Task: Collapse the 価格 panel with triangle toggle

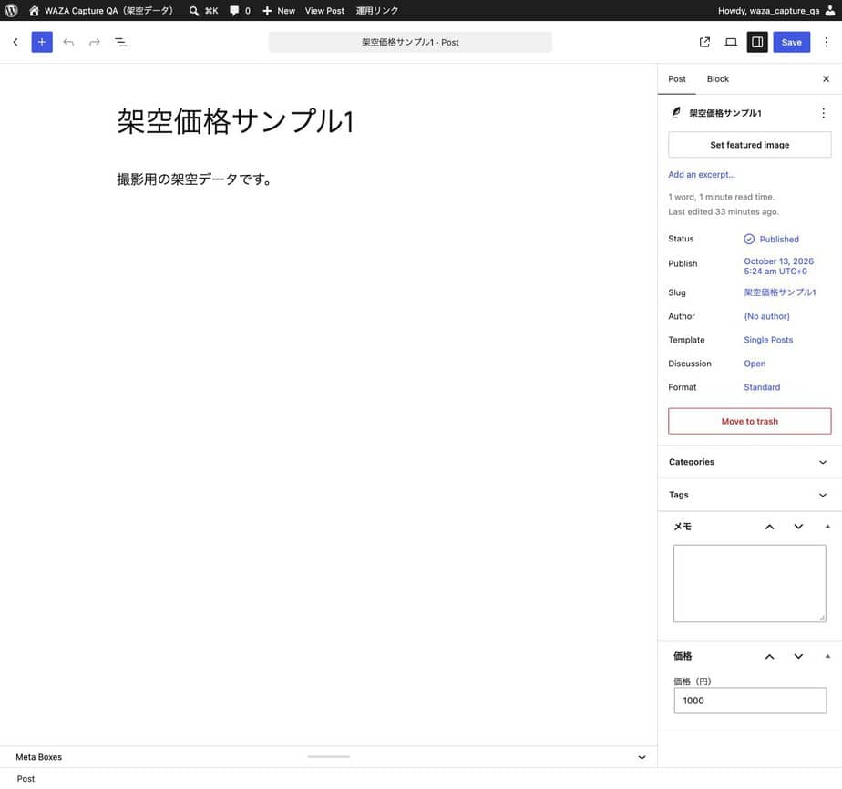Action: (827, 656)
